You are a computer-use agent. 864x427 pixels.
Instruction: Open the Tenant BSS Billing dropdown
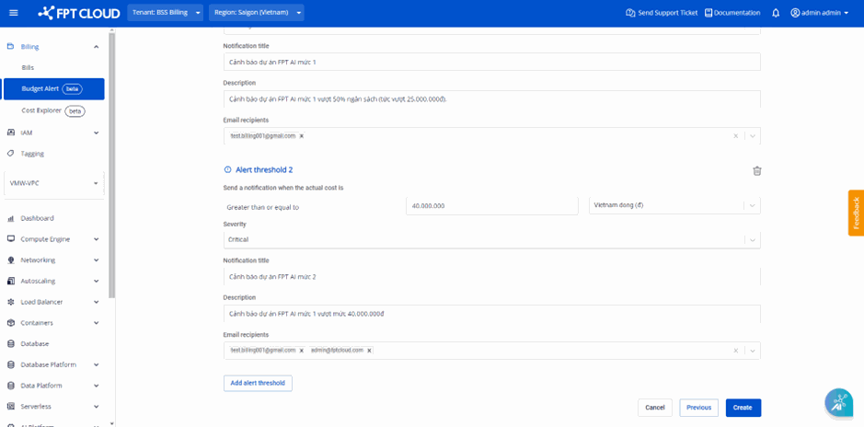[166, 13]
